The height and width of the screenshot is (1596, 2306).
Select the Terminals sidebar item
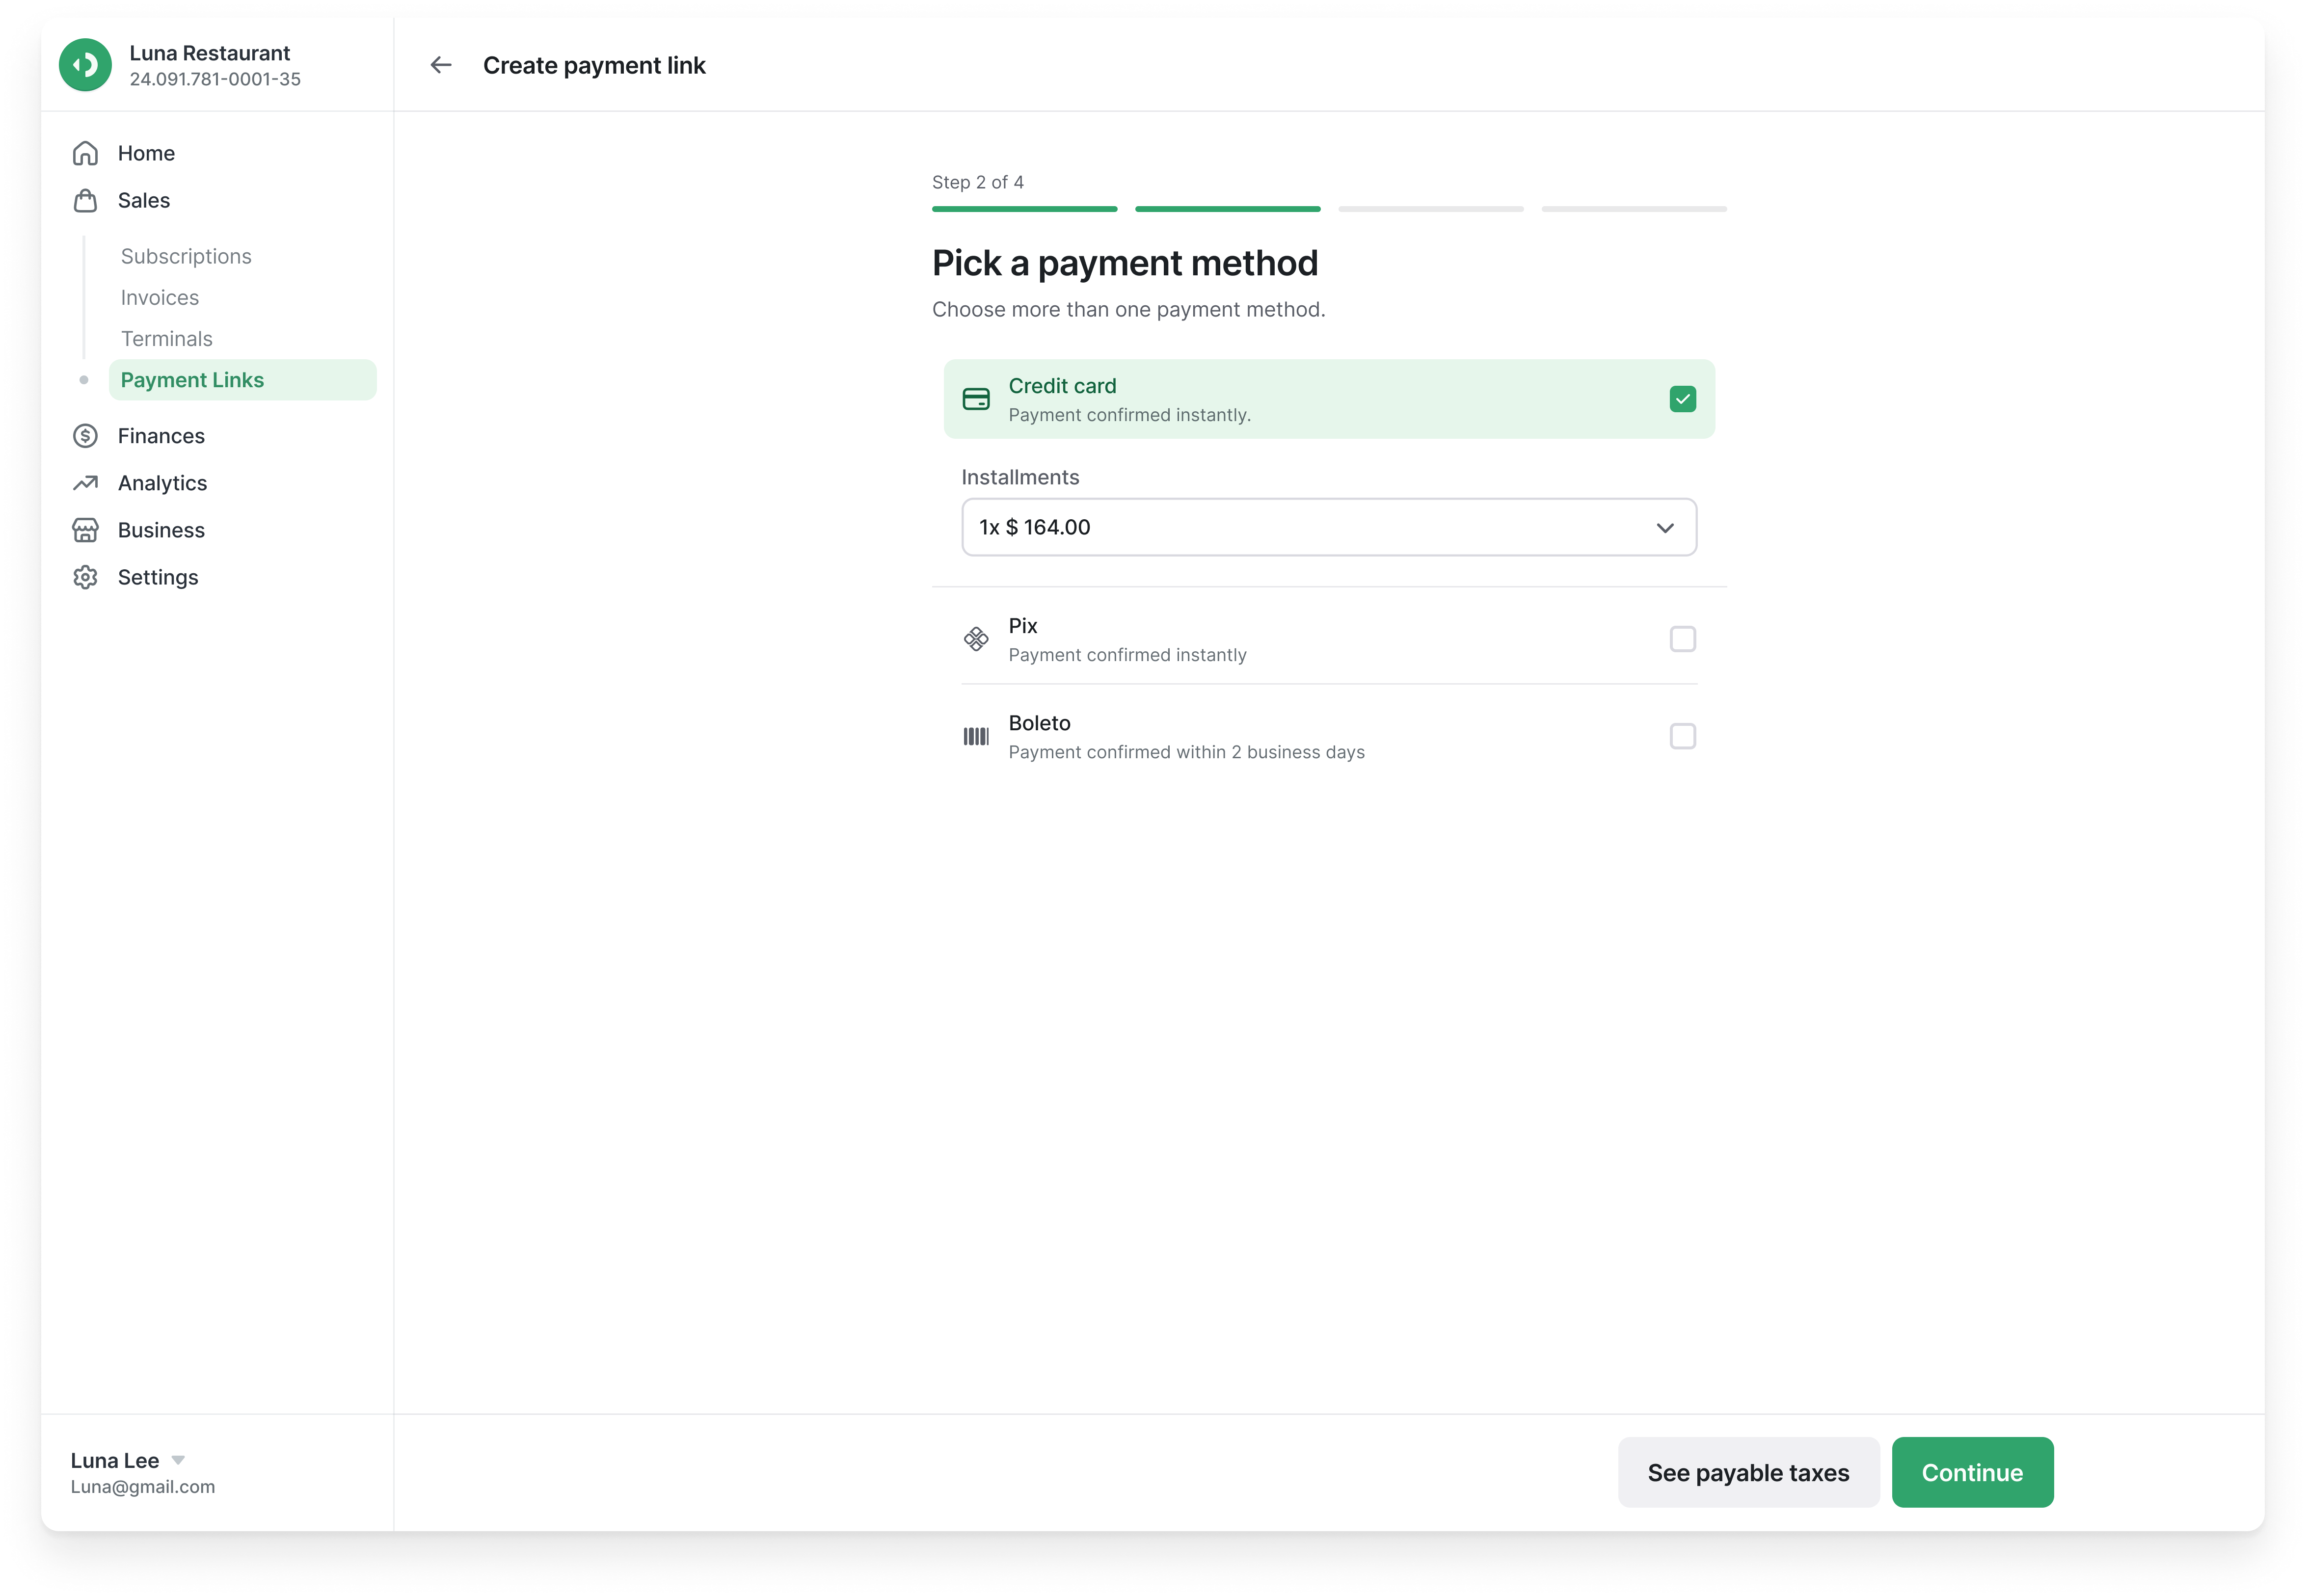[x=167, y=339]
